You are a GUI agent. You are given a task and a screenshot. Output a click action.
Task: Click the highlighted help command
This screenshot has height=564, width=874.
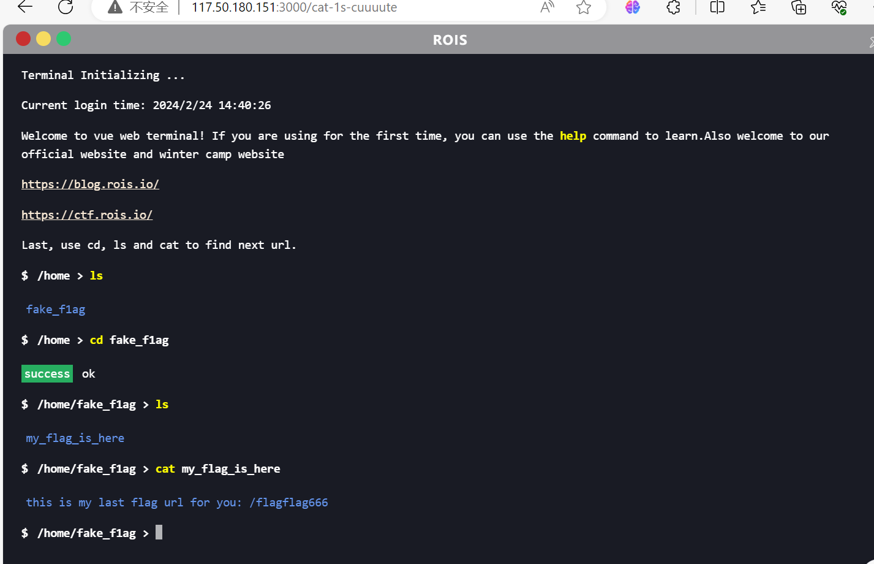tap(573, 136)
